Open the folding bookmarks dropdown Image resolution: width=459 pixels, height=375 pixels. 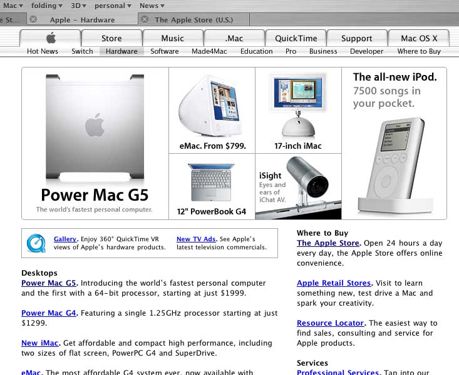click(x=47, y=6)
